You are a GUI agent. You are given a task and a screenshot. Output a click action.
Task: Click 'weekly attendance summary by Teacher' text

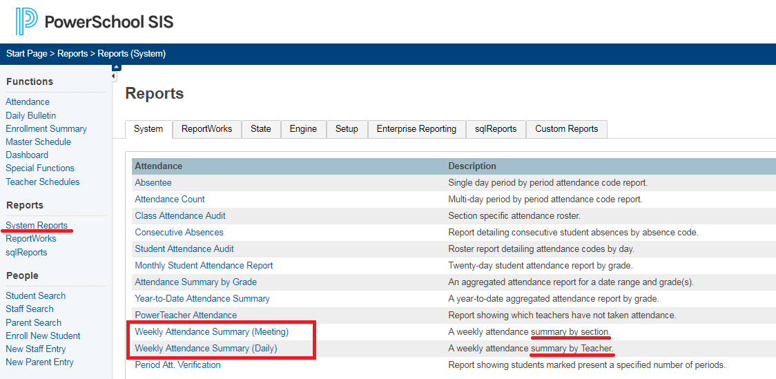531,349
